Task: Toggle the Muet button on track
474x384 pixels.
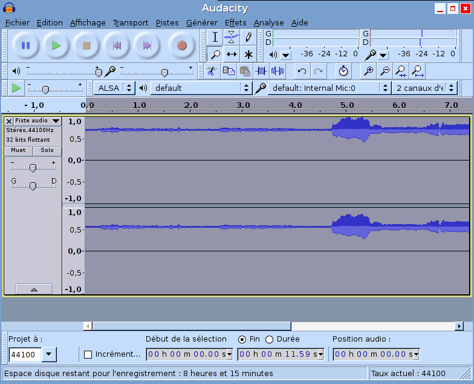Action: pyautogui.click(x=18, y=150)
